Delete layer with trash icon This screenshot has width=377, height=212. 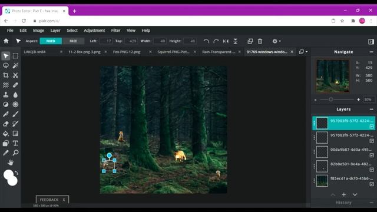(260, 41)
